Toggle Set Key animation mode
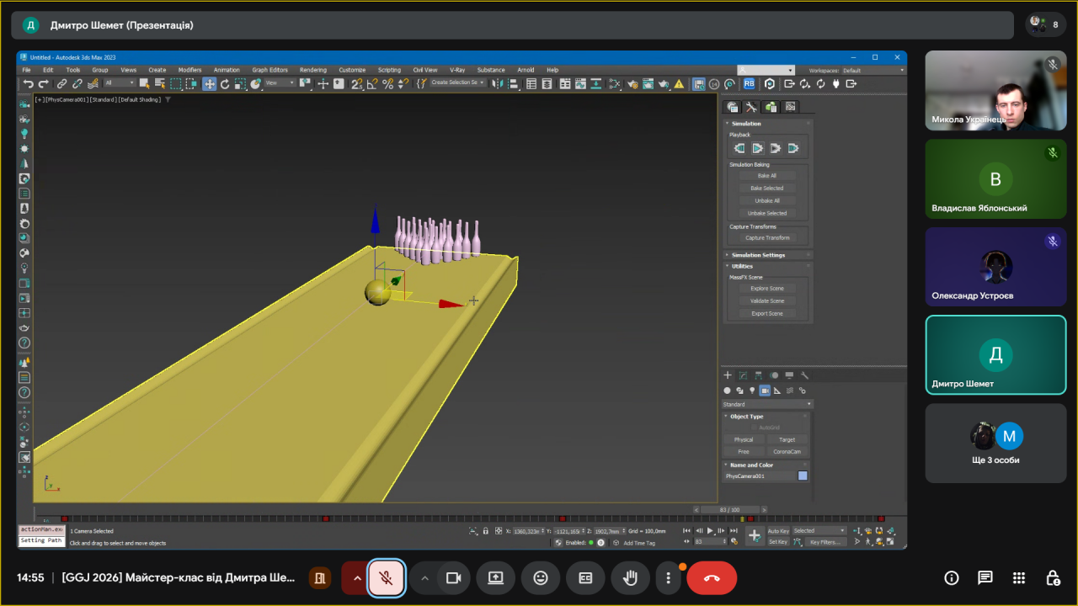 pyautogui.click(x=778, y=542)
